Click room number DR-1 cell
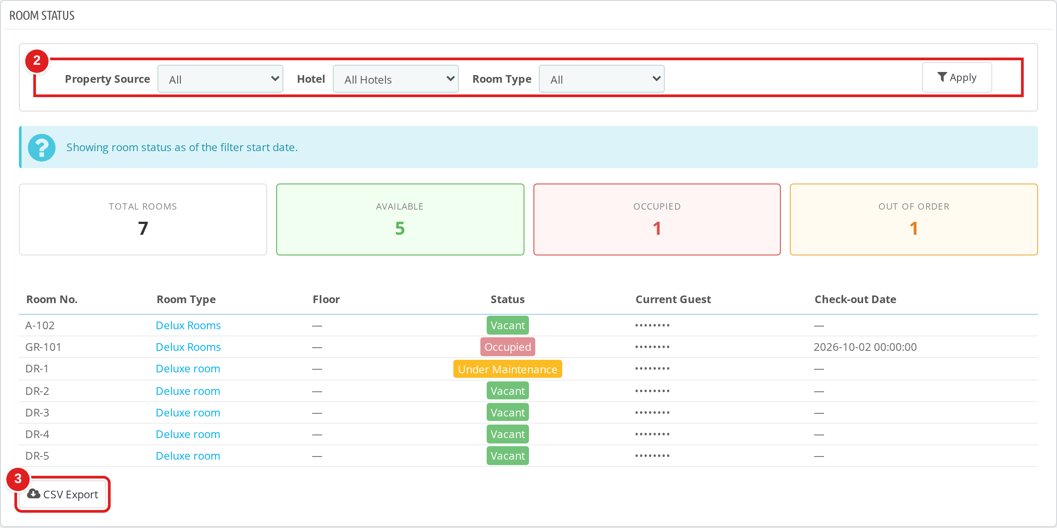The image size is (1057, 528). (37, 368)
